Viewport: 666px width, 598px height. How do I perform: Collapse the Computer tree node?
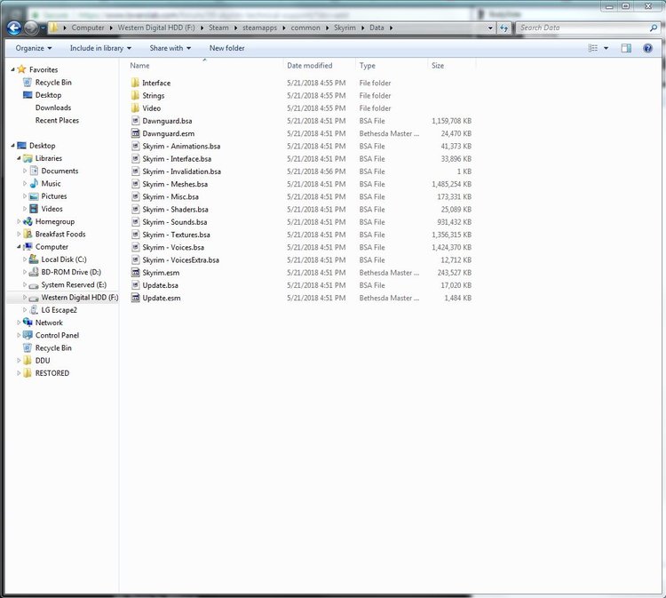(x=19, y=246)
